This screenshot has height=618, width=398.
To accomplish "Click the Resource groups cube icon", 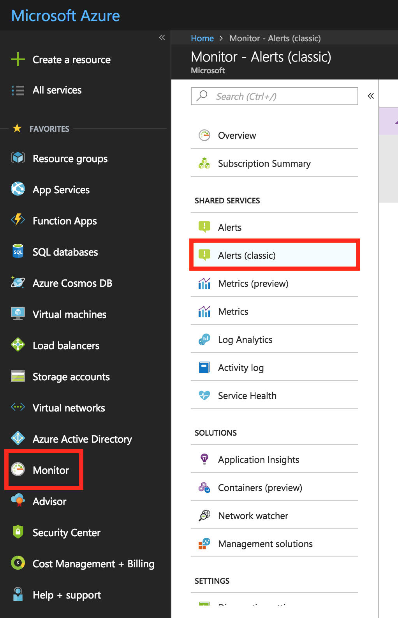I will (18, 158).
